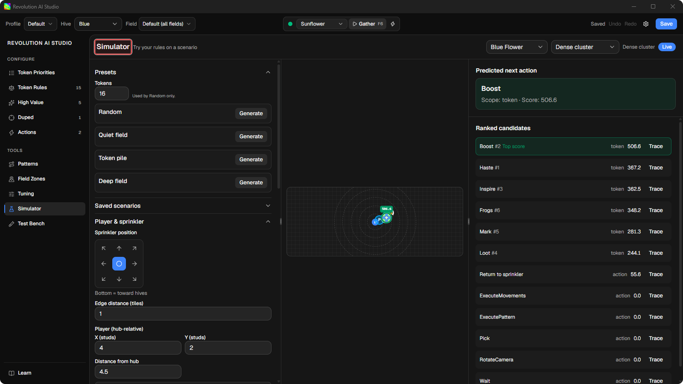Screen dimensions: 683x384
Task: Click the Tokens count input field
Action: [x=112, y=93]
